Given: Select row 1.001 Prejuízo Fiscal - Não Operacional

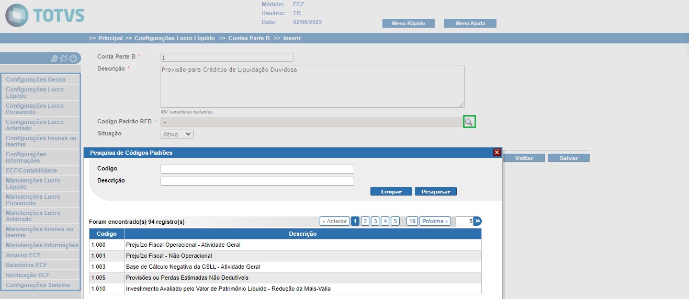Looking at the screenshot, I should pos(285,256).
